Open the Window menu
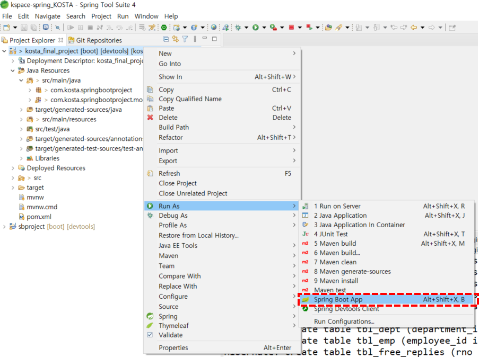This screenshot has width=479, height=357. coord(146,16)
